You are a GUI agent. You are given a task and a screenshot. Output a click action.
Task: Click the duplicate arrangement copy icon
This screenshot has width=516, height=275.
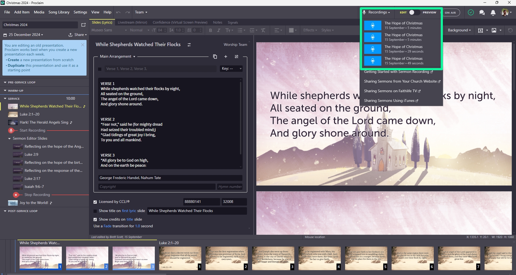215,57
